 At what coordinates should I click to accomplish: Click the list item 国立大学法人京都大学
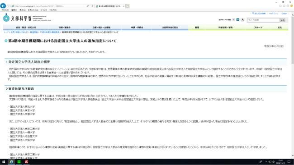(22, 114)
